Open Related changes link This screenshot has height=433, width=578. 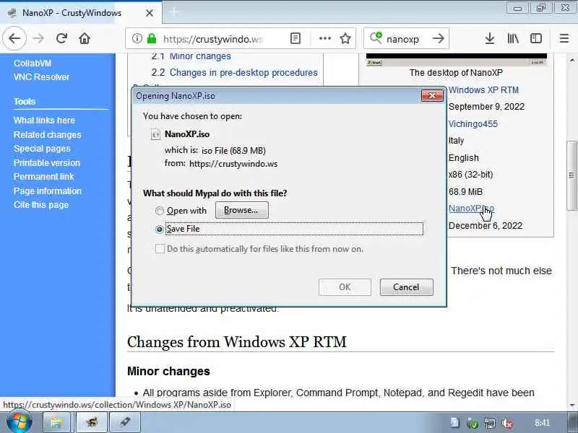[x=47, y=135]
